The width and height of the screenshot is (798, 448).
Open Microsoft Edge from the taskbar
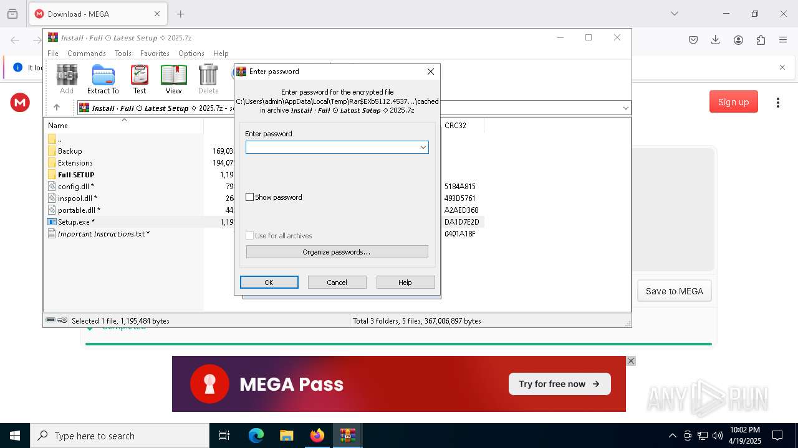pos(256,436)
